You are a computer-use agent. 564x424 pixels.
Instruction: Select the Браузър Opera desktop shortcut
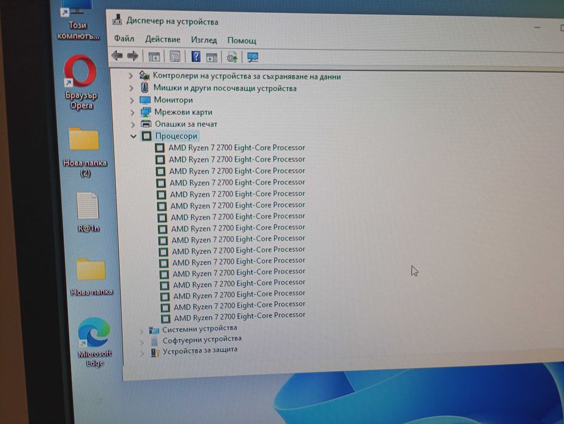[81, 82]
